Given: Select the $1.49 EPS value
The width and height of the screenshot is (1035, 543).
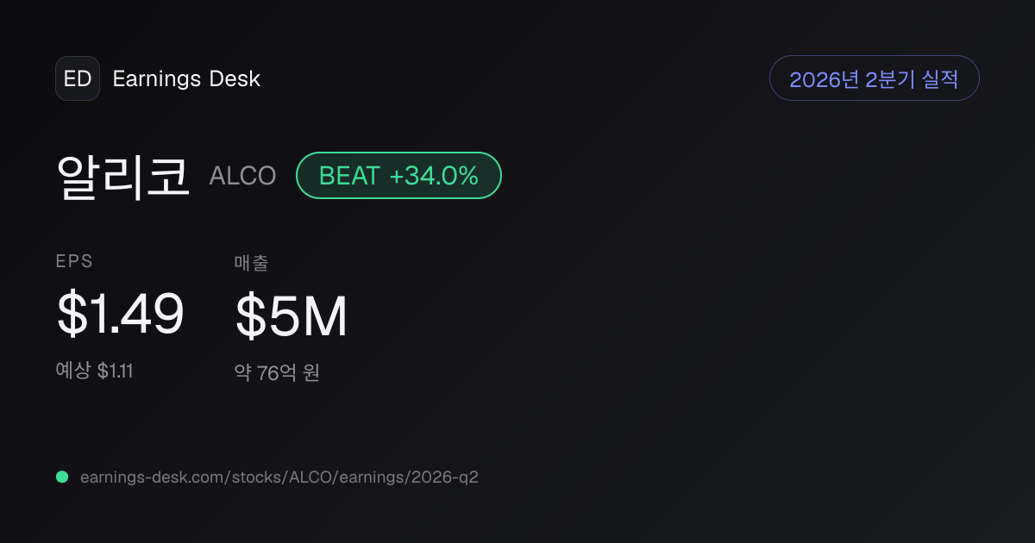Looking at the screenshot, I should 120,315.
